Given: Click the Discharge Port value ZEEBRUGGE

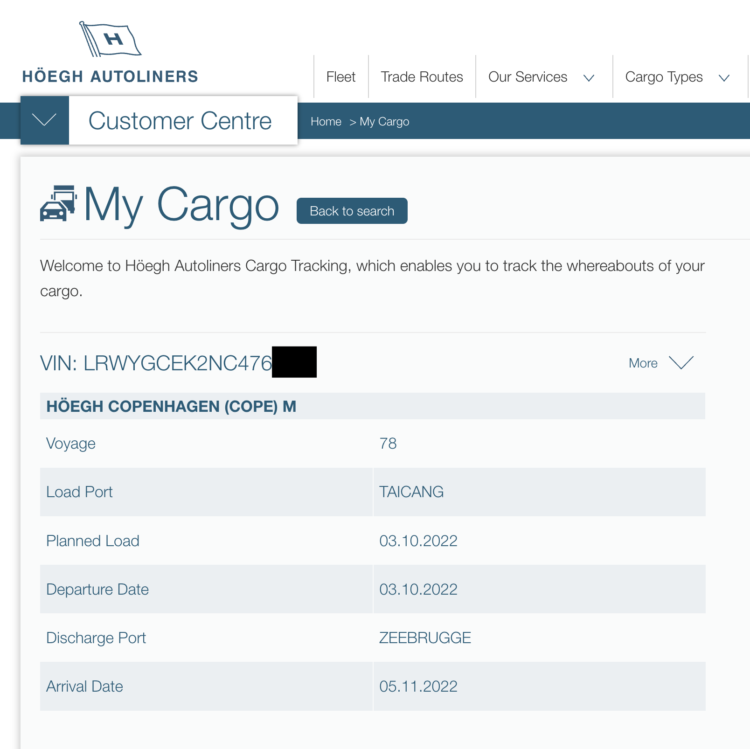Looking at the screenshot, I should 425,638.
